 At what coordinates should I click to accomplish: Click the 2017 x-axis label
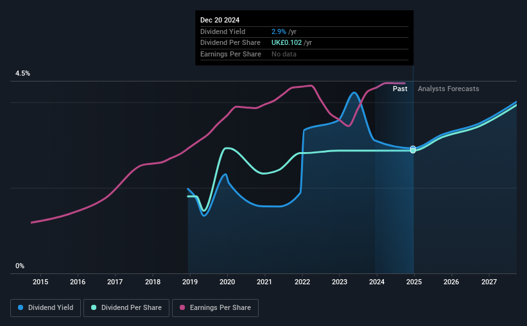click(x=115, y=282)
